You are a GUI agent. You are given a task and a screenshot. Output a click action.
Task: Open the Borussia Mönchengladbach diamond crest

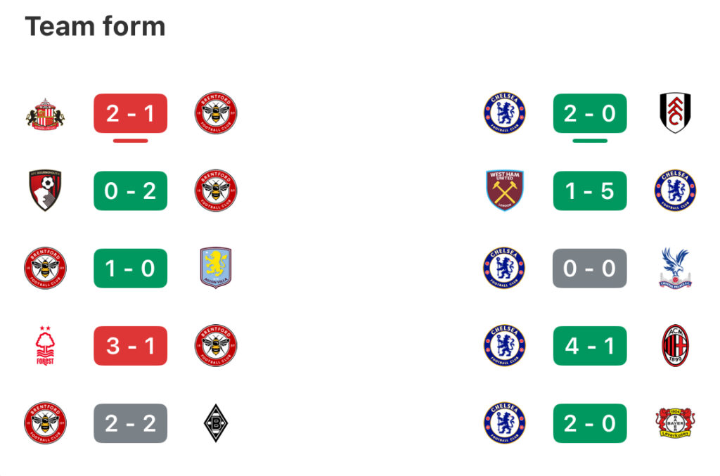pyautogui.click(x=216, y=423)
